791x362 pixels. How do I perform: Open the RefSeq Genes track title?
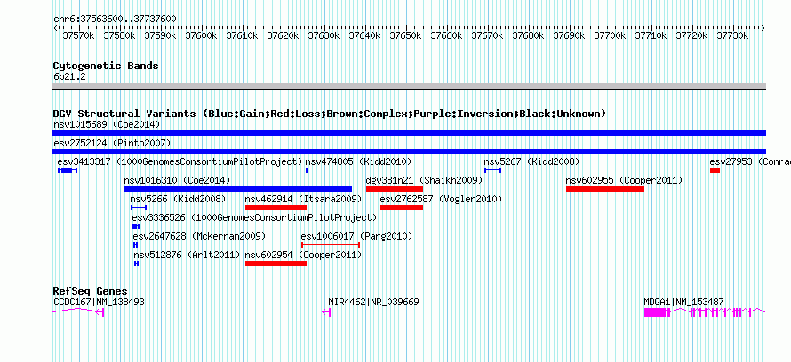[90, 291]
